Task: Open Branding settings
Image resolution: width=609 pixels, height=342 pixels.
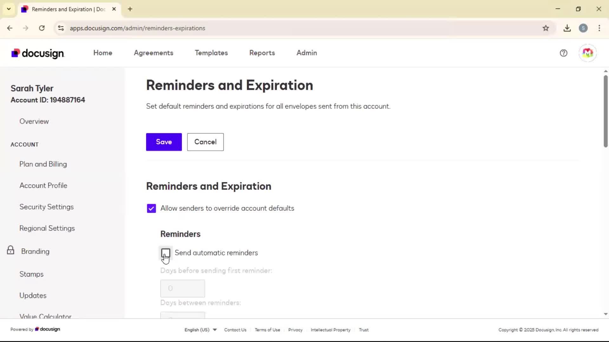Action: click(x=35, y=251)
